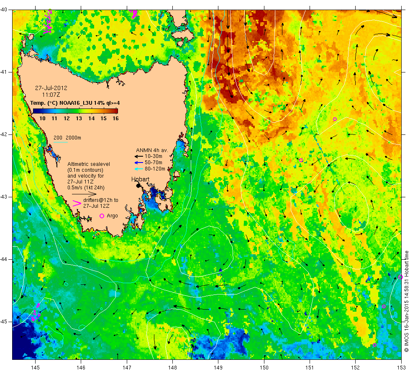Click the '145' longitude axis label

point(35,368)
